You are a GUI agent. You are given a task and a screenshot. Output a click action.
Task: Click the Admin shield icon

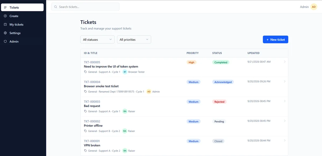click(x=5, y=41)
